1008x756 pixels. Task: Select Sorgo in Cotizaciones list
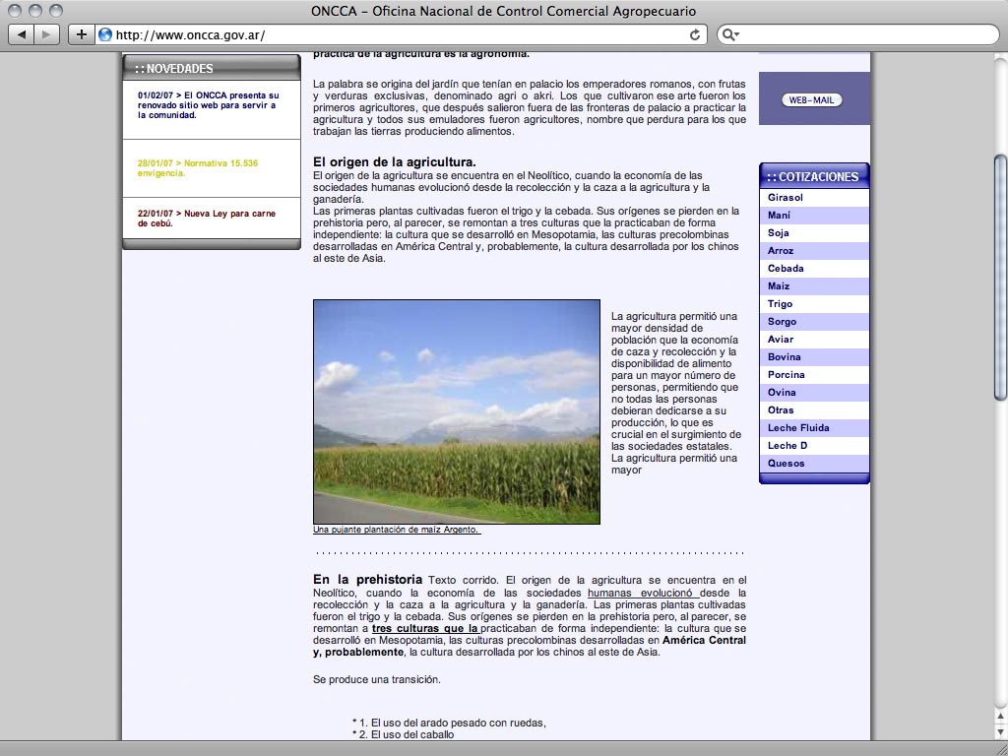tap(814, 322)
